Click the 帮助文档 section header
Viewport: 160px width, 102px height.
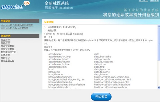(20, 36)
